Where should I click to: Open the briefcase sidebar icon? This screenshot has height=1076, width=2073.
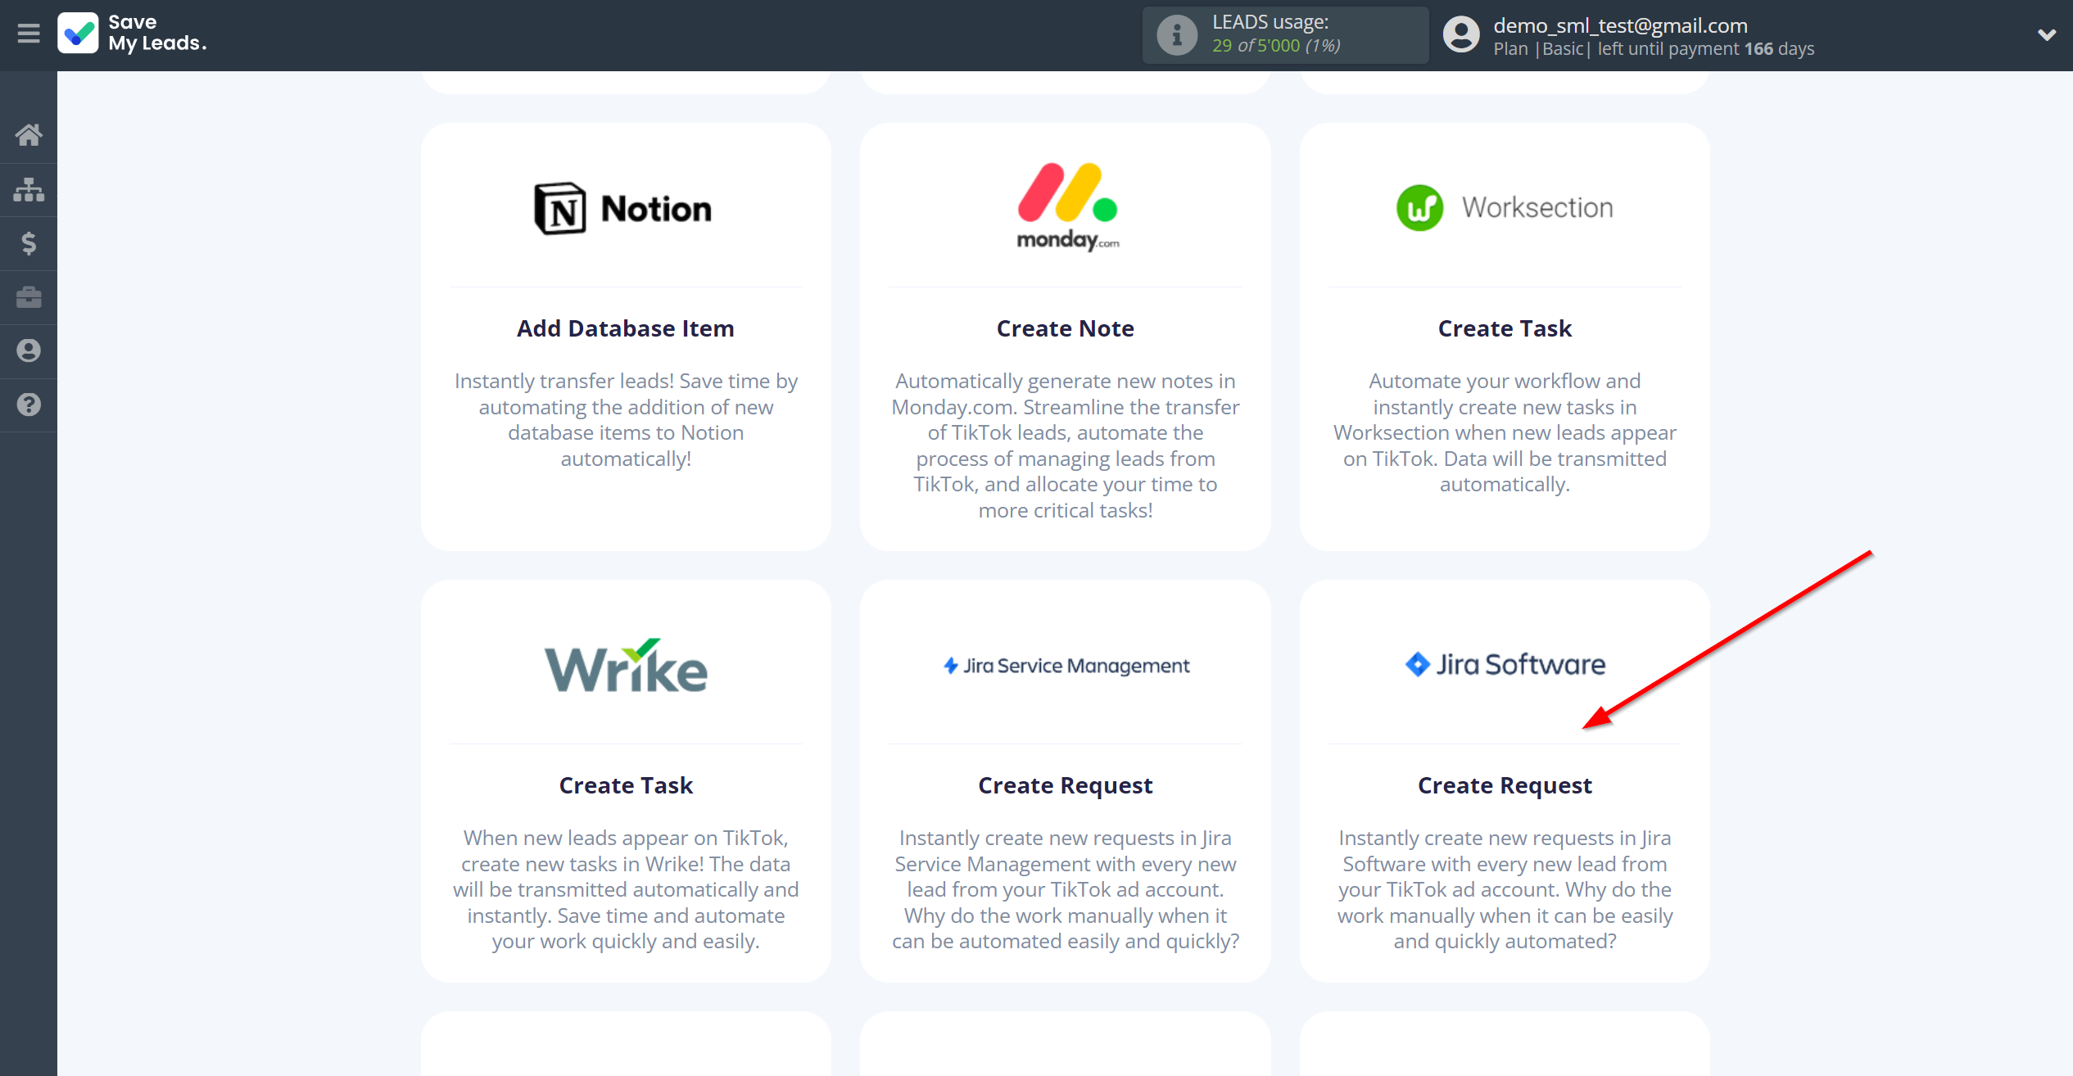29,297
